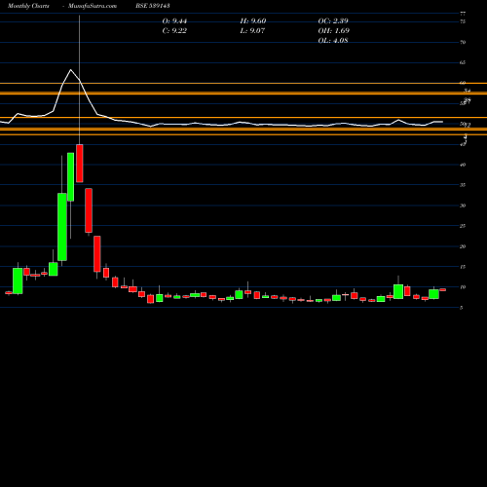Screen dimensions: 487x487
Task: Click the tallest green candle near the peak
Action: [62, 227]
